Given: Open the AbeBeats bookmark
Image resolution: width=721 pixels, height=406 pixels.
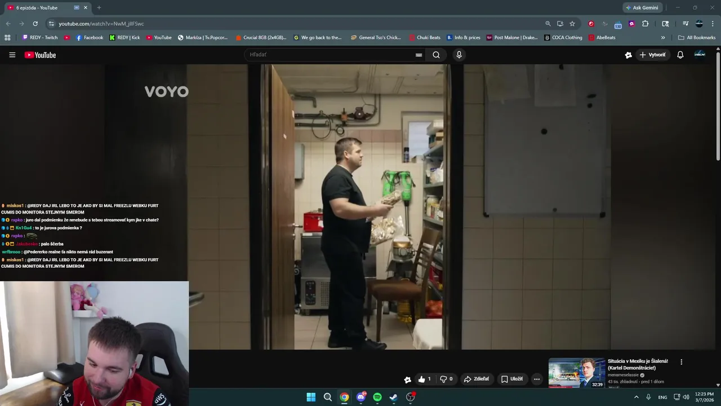Looking at the screenshot, I should (602, 38).
